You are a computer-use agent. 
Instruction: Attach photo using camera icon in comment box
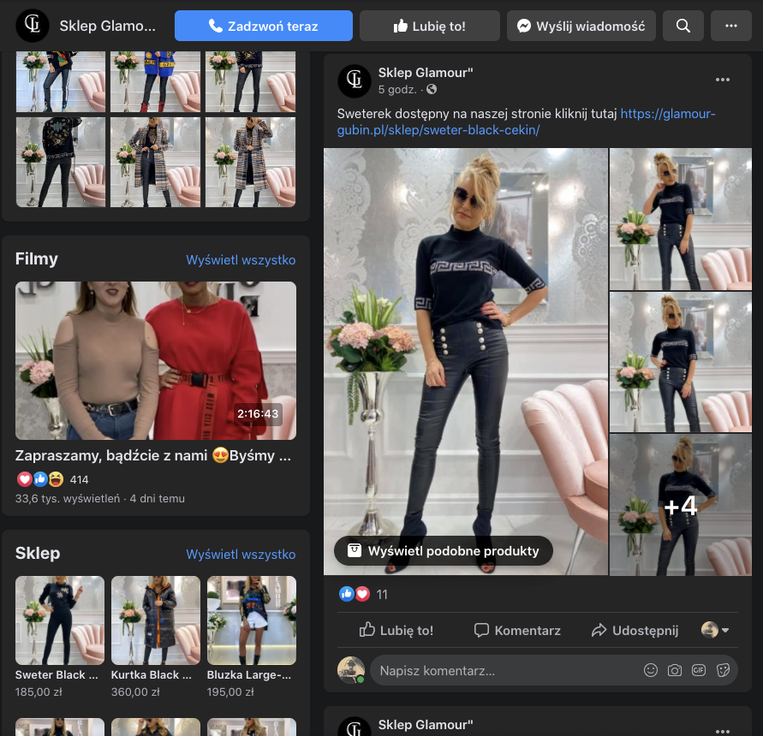[675, 670]
